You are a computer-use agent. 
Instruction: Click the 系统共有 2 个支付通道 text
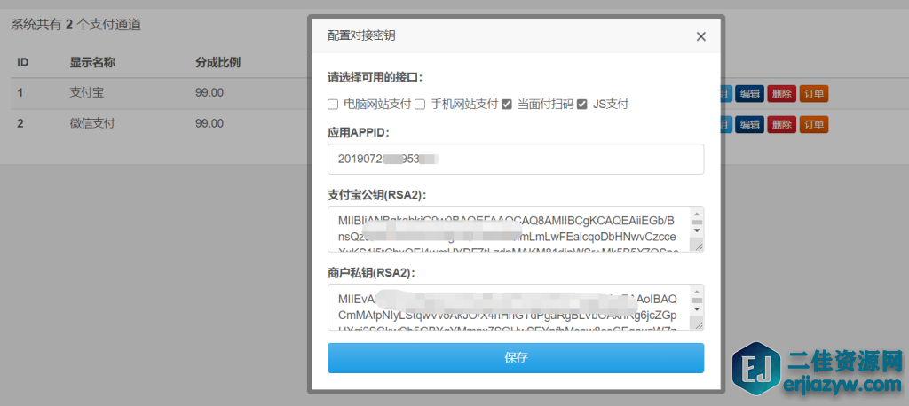click(76, 25)
